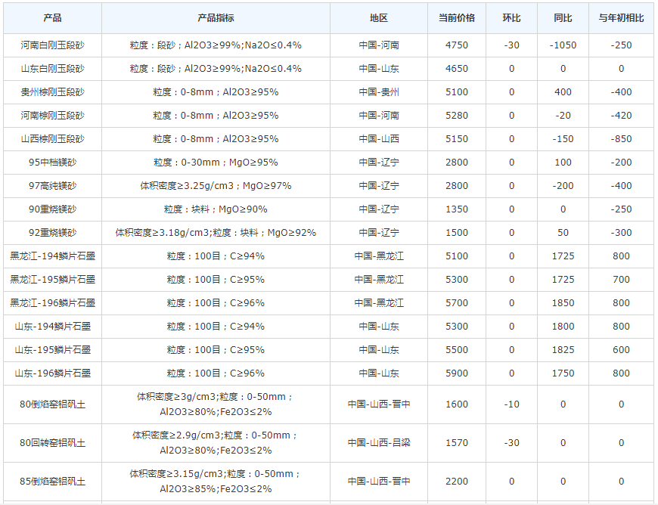The height and width of the screenshot is (505, 658).
Task: Click the 85倒焰窑铝矾土 product name
Action: click(x=52, y=482)
